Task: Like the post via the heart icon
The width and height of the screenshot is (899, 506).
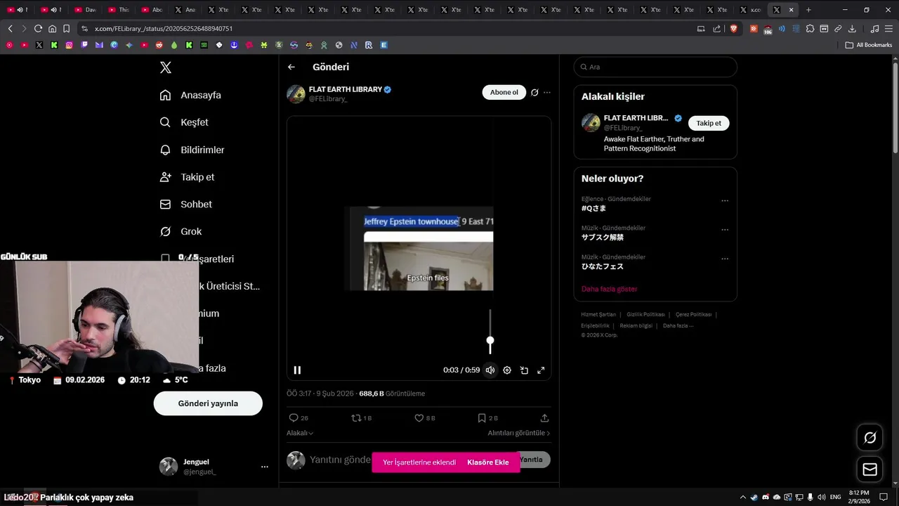Action: coord(419,417)
